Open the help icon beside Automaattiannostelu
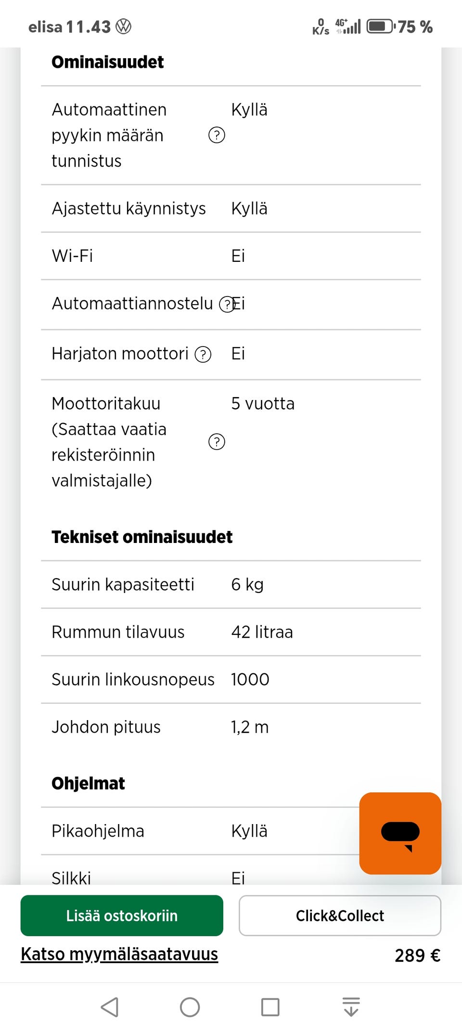The height and width of the screenshot is (1032, 462). click(x=226, y=304)
